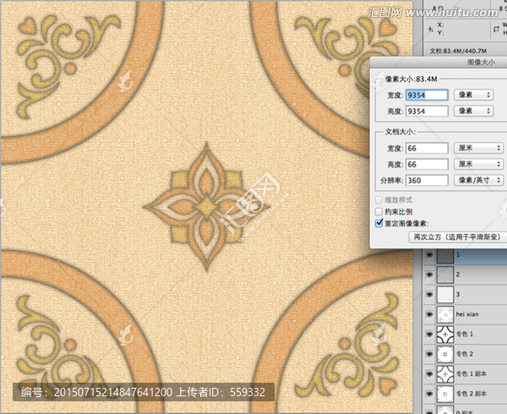Hide channel 2 using its eye icon

click(429, 275)
